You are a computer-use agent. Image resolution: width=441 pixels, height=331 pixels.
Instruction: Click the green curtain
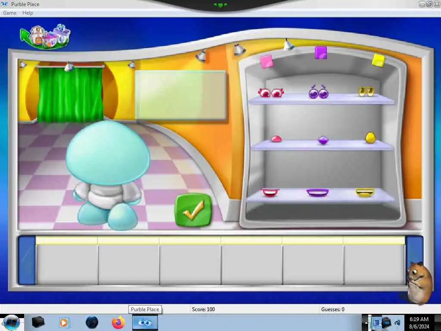pos(70,94)
